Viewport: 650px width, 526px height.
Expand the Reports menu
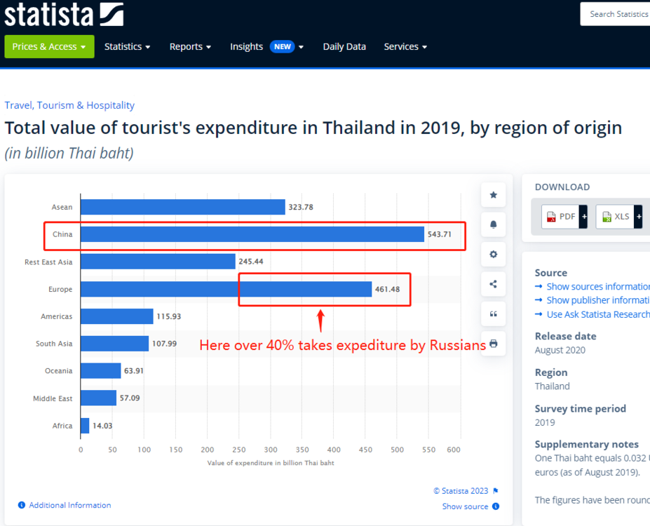190,46
